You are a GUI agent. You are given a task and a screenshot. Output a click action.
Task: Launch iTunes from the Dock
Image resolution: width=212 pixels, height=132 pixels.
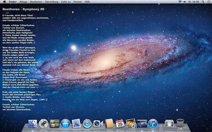coord(153,124)
